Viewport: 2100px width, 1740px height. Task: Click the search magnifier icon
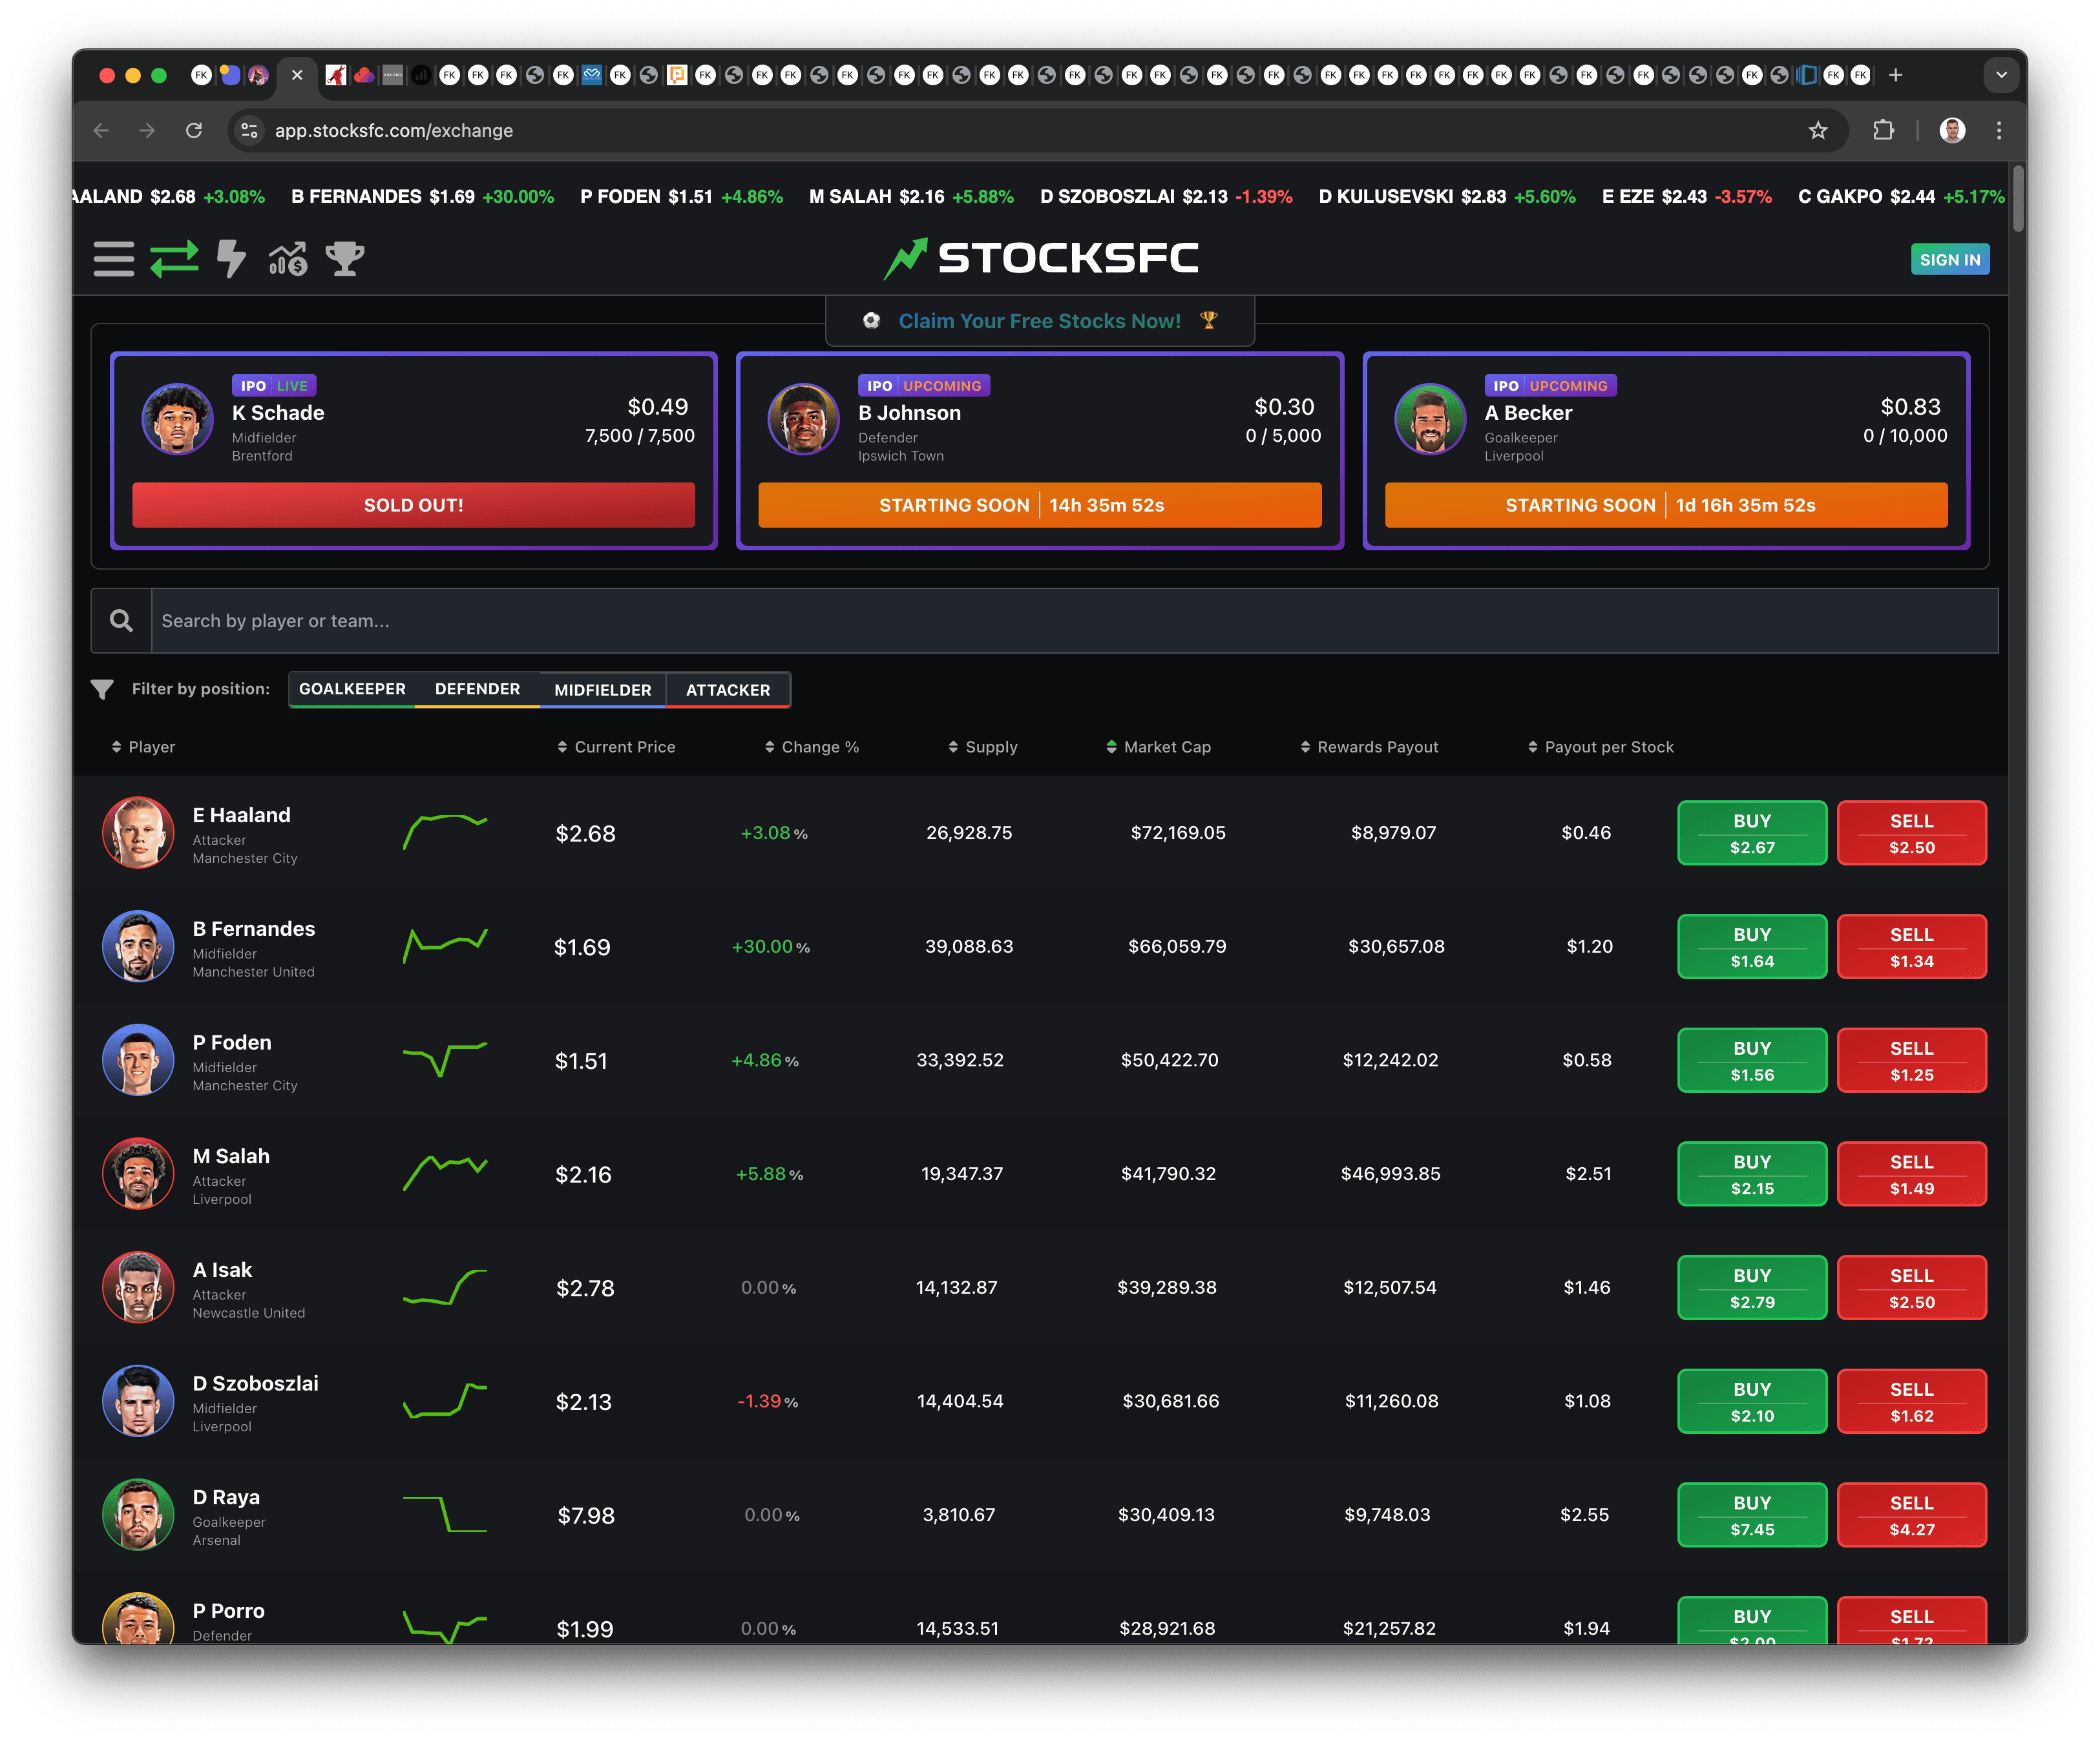pos(121,621)
